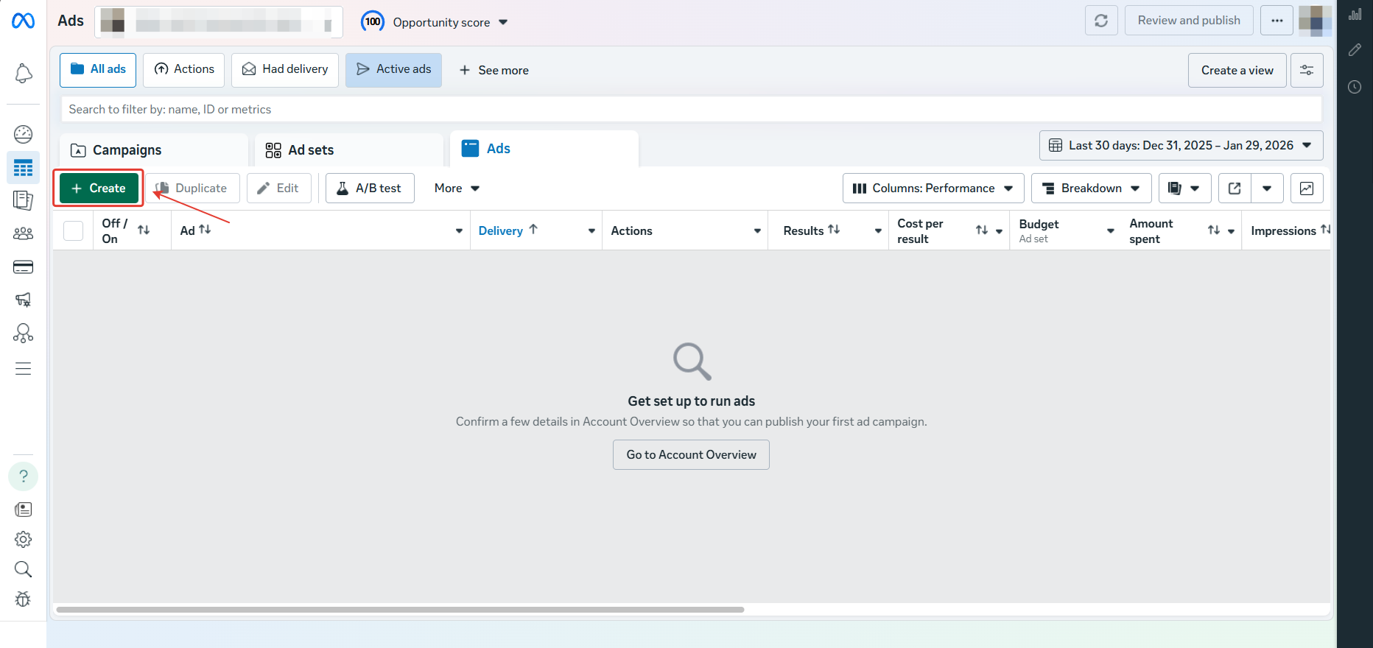Click the chart view icon button
Viewport: 1373px width, 648px height.
[x=1306, y=189]
